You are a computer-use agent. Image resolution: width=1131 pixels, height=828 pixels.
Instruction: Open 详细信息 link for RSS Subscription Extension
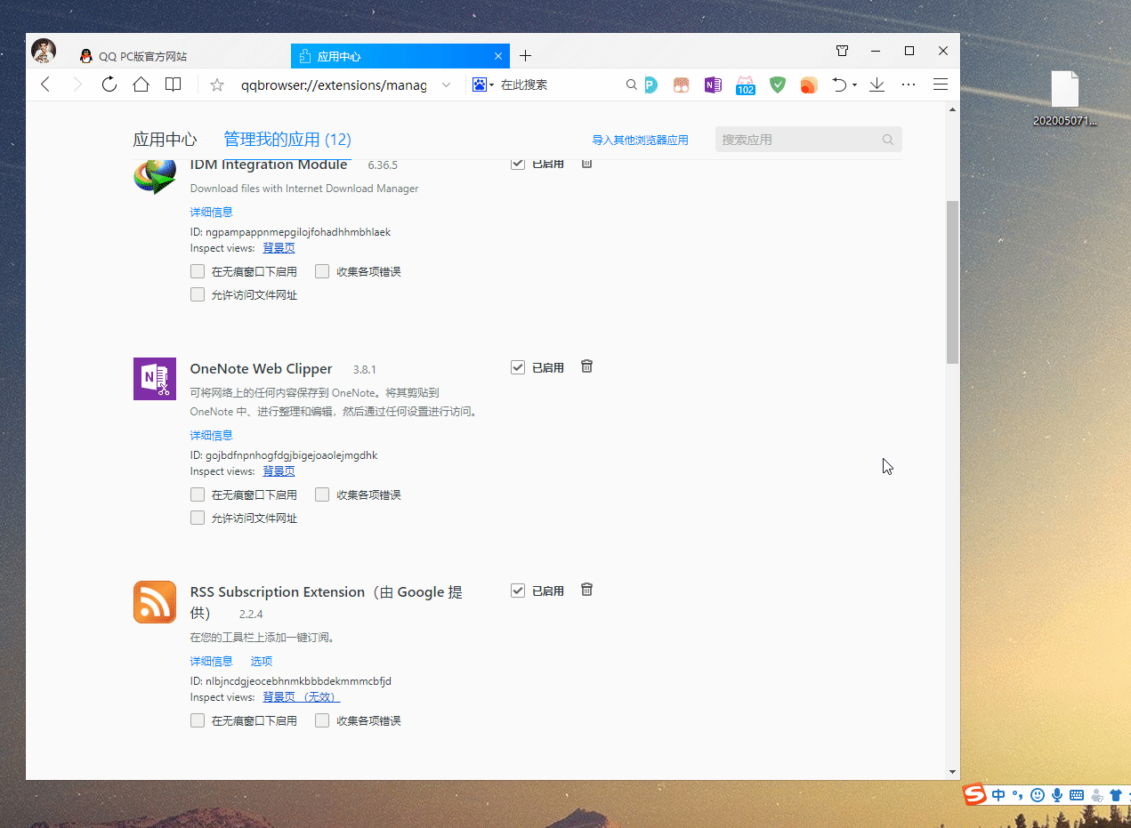(x=211, y=661)
